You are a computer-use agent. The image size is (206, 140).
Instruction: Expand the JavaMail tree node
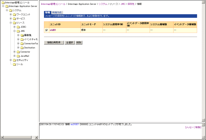pyautogui.click(x=15, y=56)
